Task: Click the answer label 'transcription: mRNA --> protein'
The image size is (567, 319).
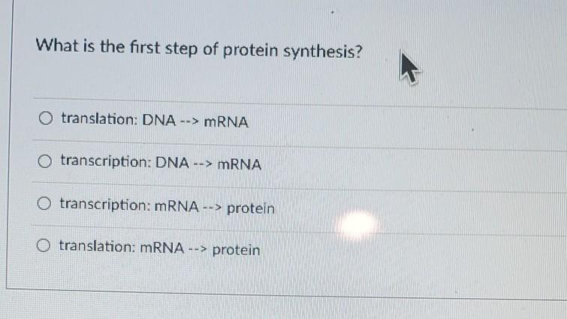Action: click(x=167, y=206)
